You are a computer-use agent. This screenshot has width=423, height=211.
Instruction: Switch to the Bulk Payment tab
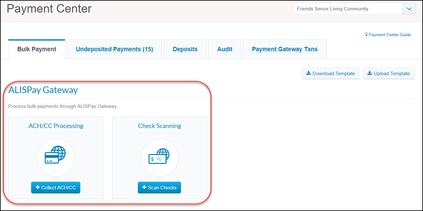[x=37, y=49]
